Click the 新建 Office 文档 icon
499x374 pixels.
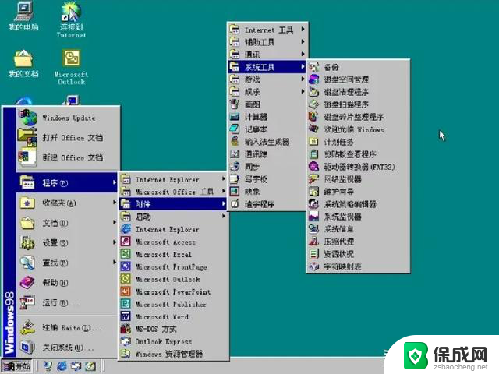[x=28, y=157]
